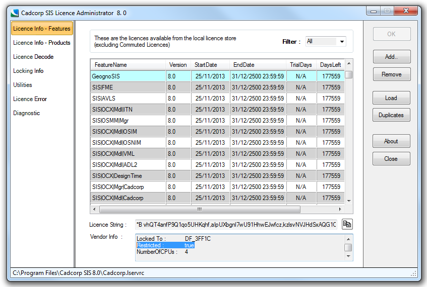427x287 pixels.
Task: Click the Duplicates button
Action: pyautogui.click(x=391, y=115)
